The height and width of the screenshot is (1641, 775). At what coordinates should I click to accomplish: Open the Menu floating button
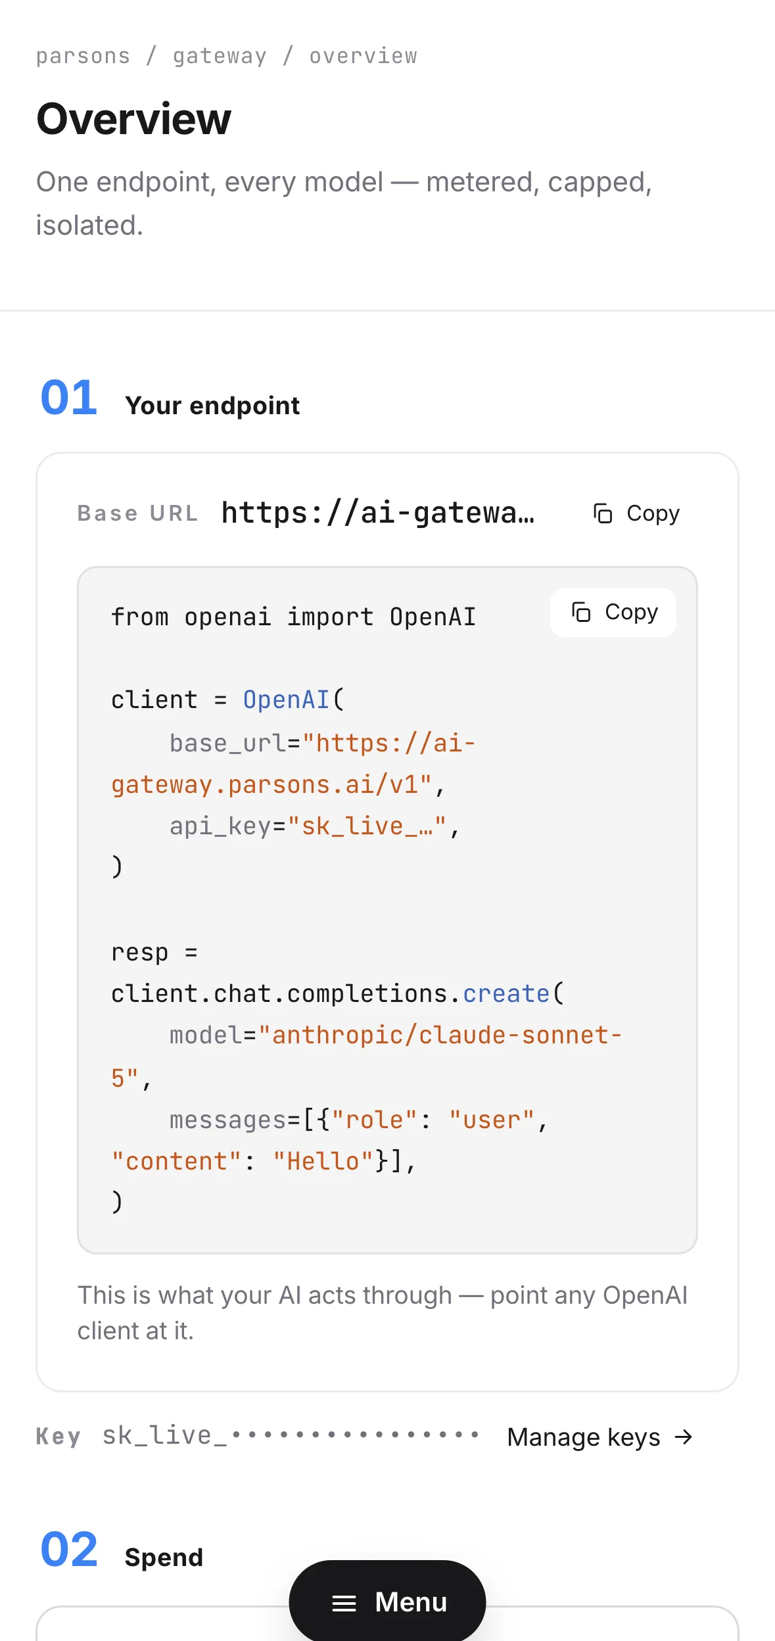pyautogui.click(x=387, y=1602)
